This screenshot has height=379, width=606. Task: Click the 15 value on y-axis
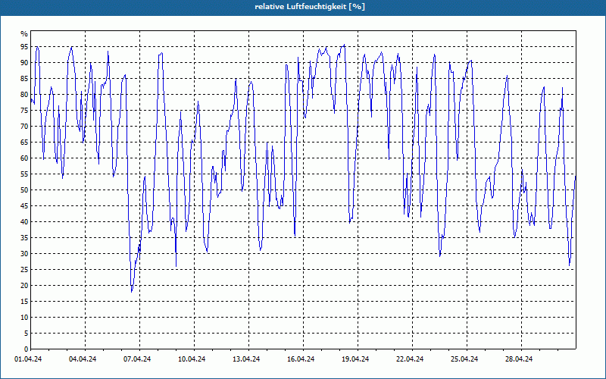pos(24,301)
